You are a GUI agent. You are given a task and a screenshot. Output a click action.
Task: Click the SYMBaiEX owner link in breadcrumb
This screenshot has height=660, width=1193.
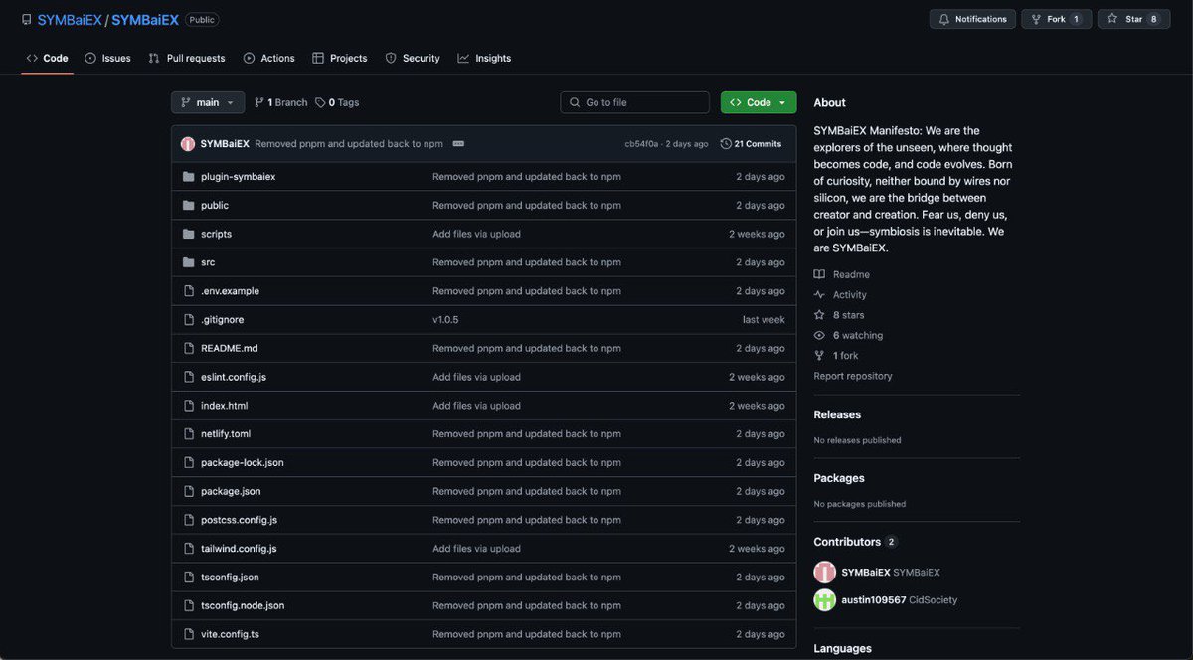(69, 19)
